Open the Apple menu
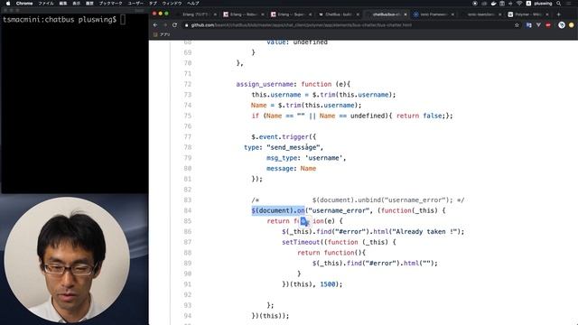Viewport: 578px width, 325px height. pos(8,4)
